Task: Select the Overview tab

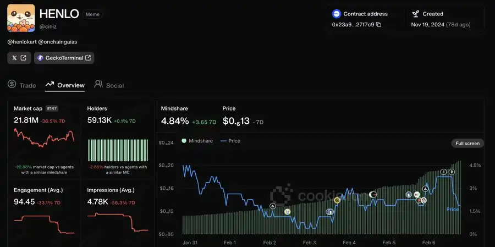Action: 65,85
